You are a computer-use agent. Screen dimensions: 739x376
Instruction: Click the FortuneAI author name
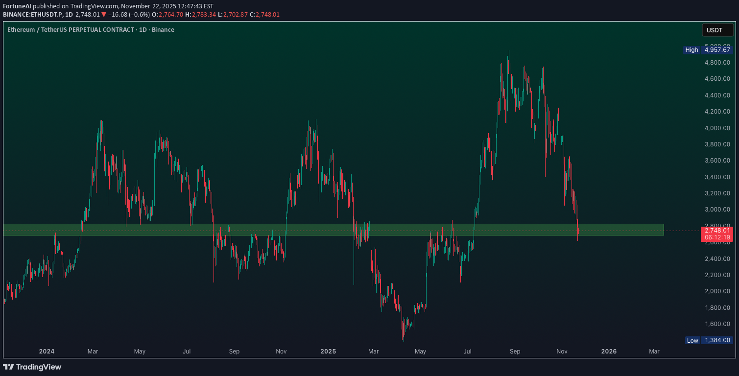(17, 6)
